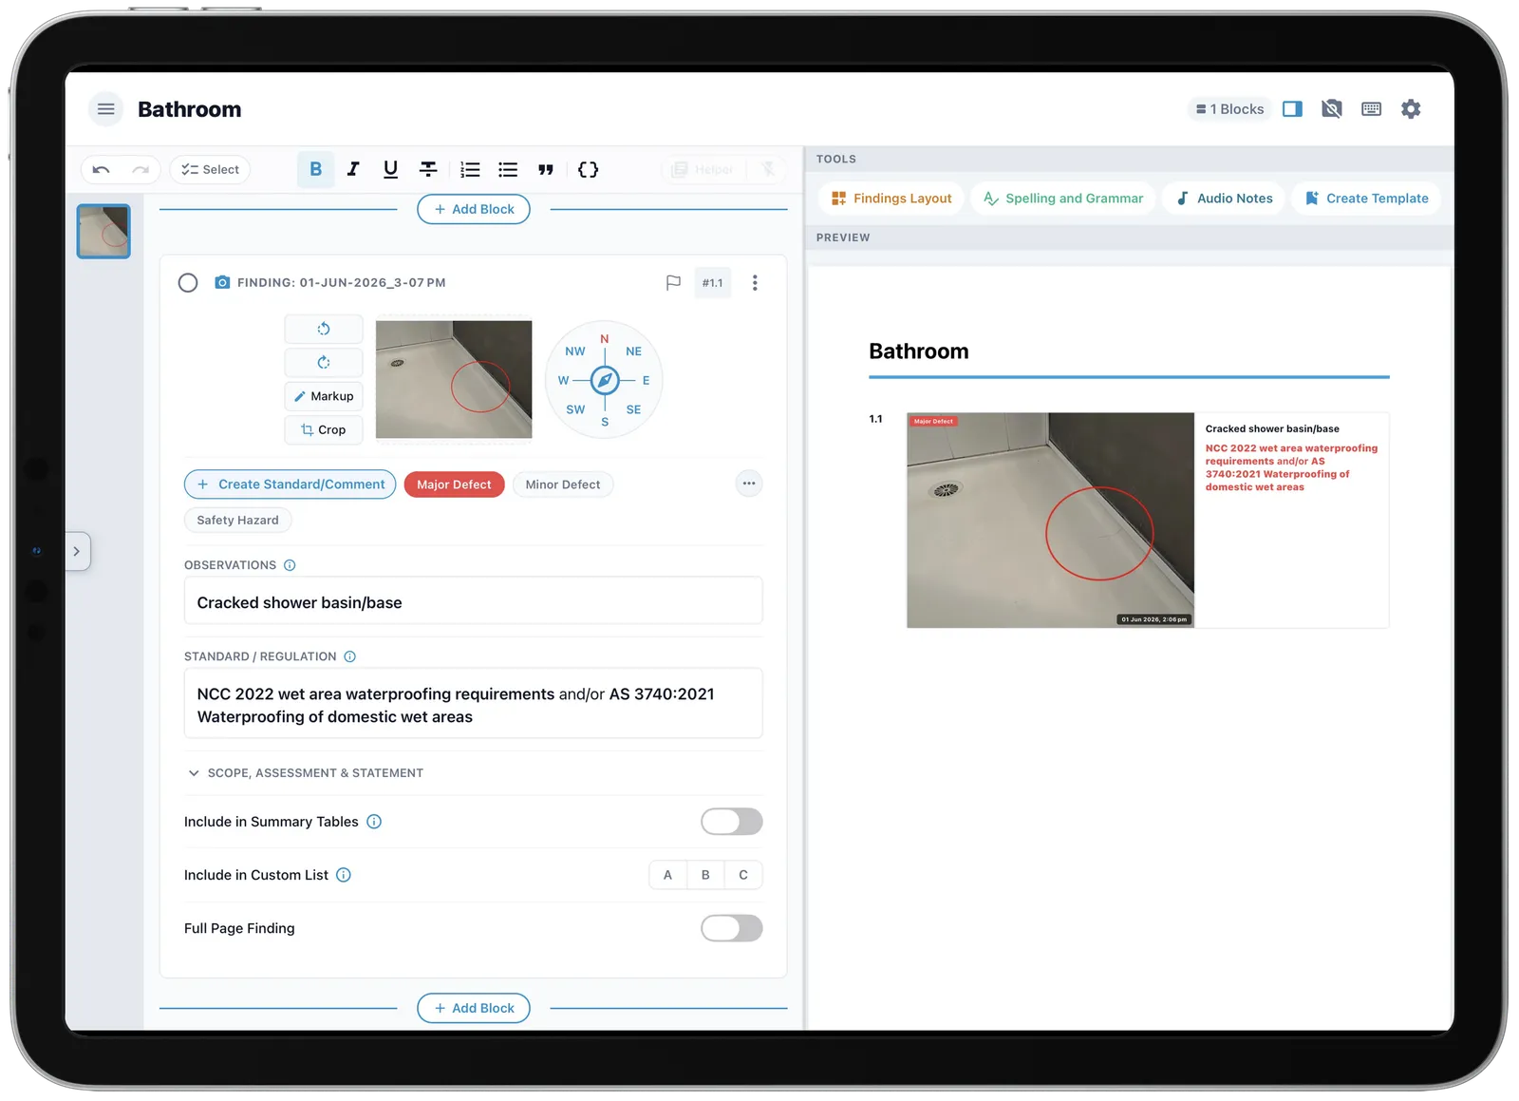Screen dimensions: 1519x1101
Task: Open the hamburger menu beside Bathroom
Action: coord(106,109)
